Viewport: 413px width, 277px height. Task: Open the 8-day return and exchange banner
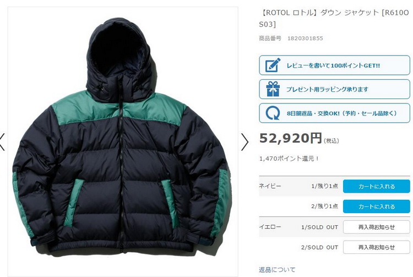pos(334,113)
